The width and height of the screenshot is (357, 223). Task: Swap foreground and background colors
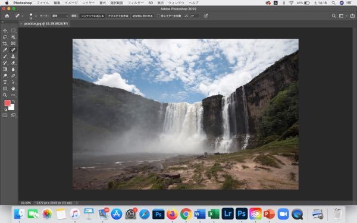(14, 101)
